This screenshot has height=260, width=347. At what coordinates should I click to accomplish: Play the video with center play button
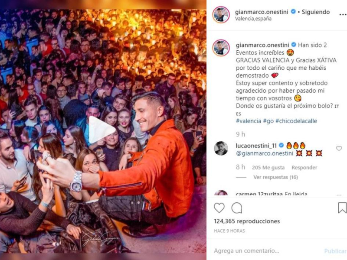pyautogui.click(x=101, y=130)
